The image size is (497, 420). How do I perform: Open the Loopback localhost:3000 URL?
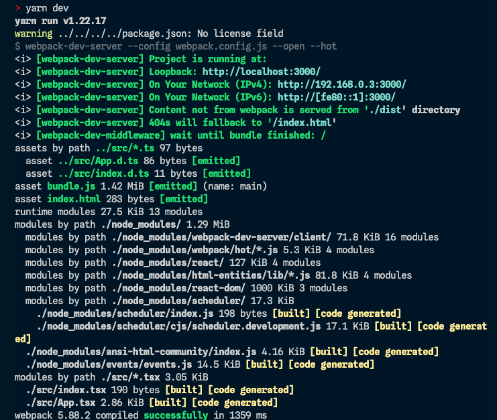[261, 71]
